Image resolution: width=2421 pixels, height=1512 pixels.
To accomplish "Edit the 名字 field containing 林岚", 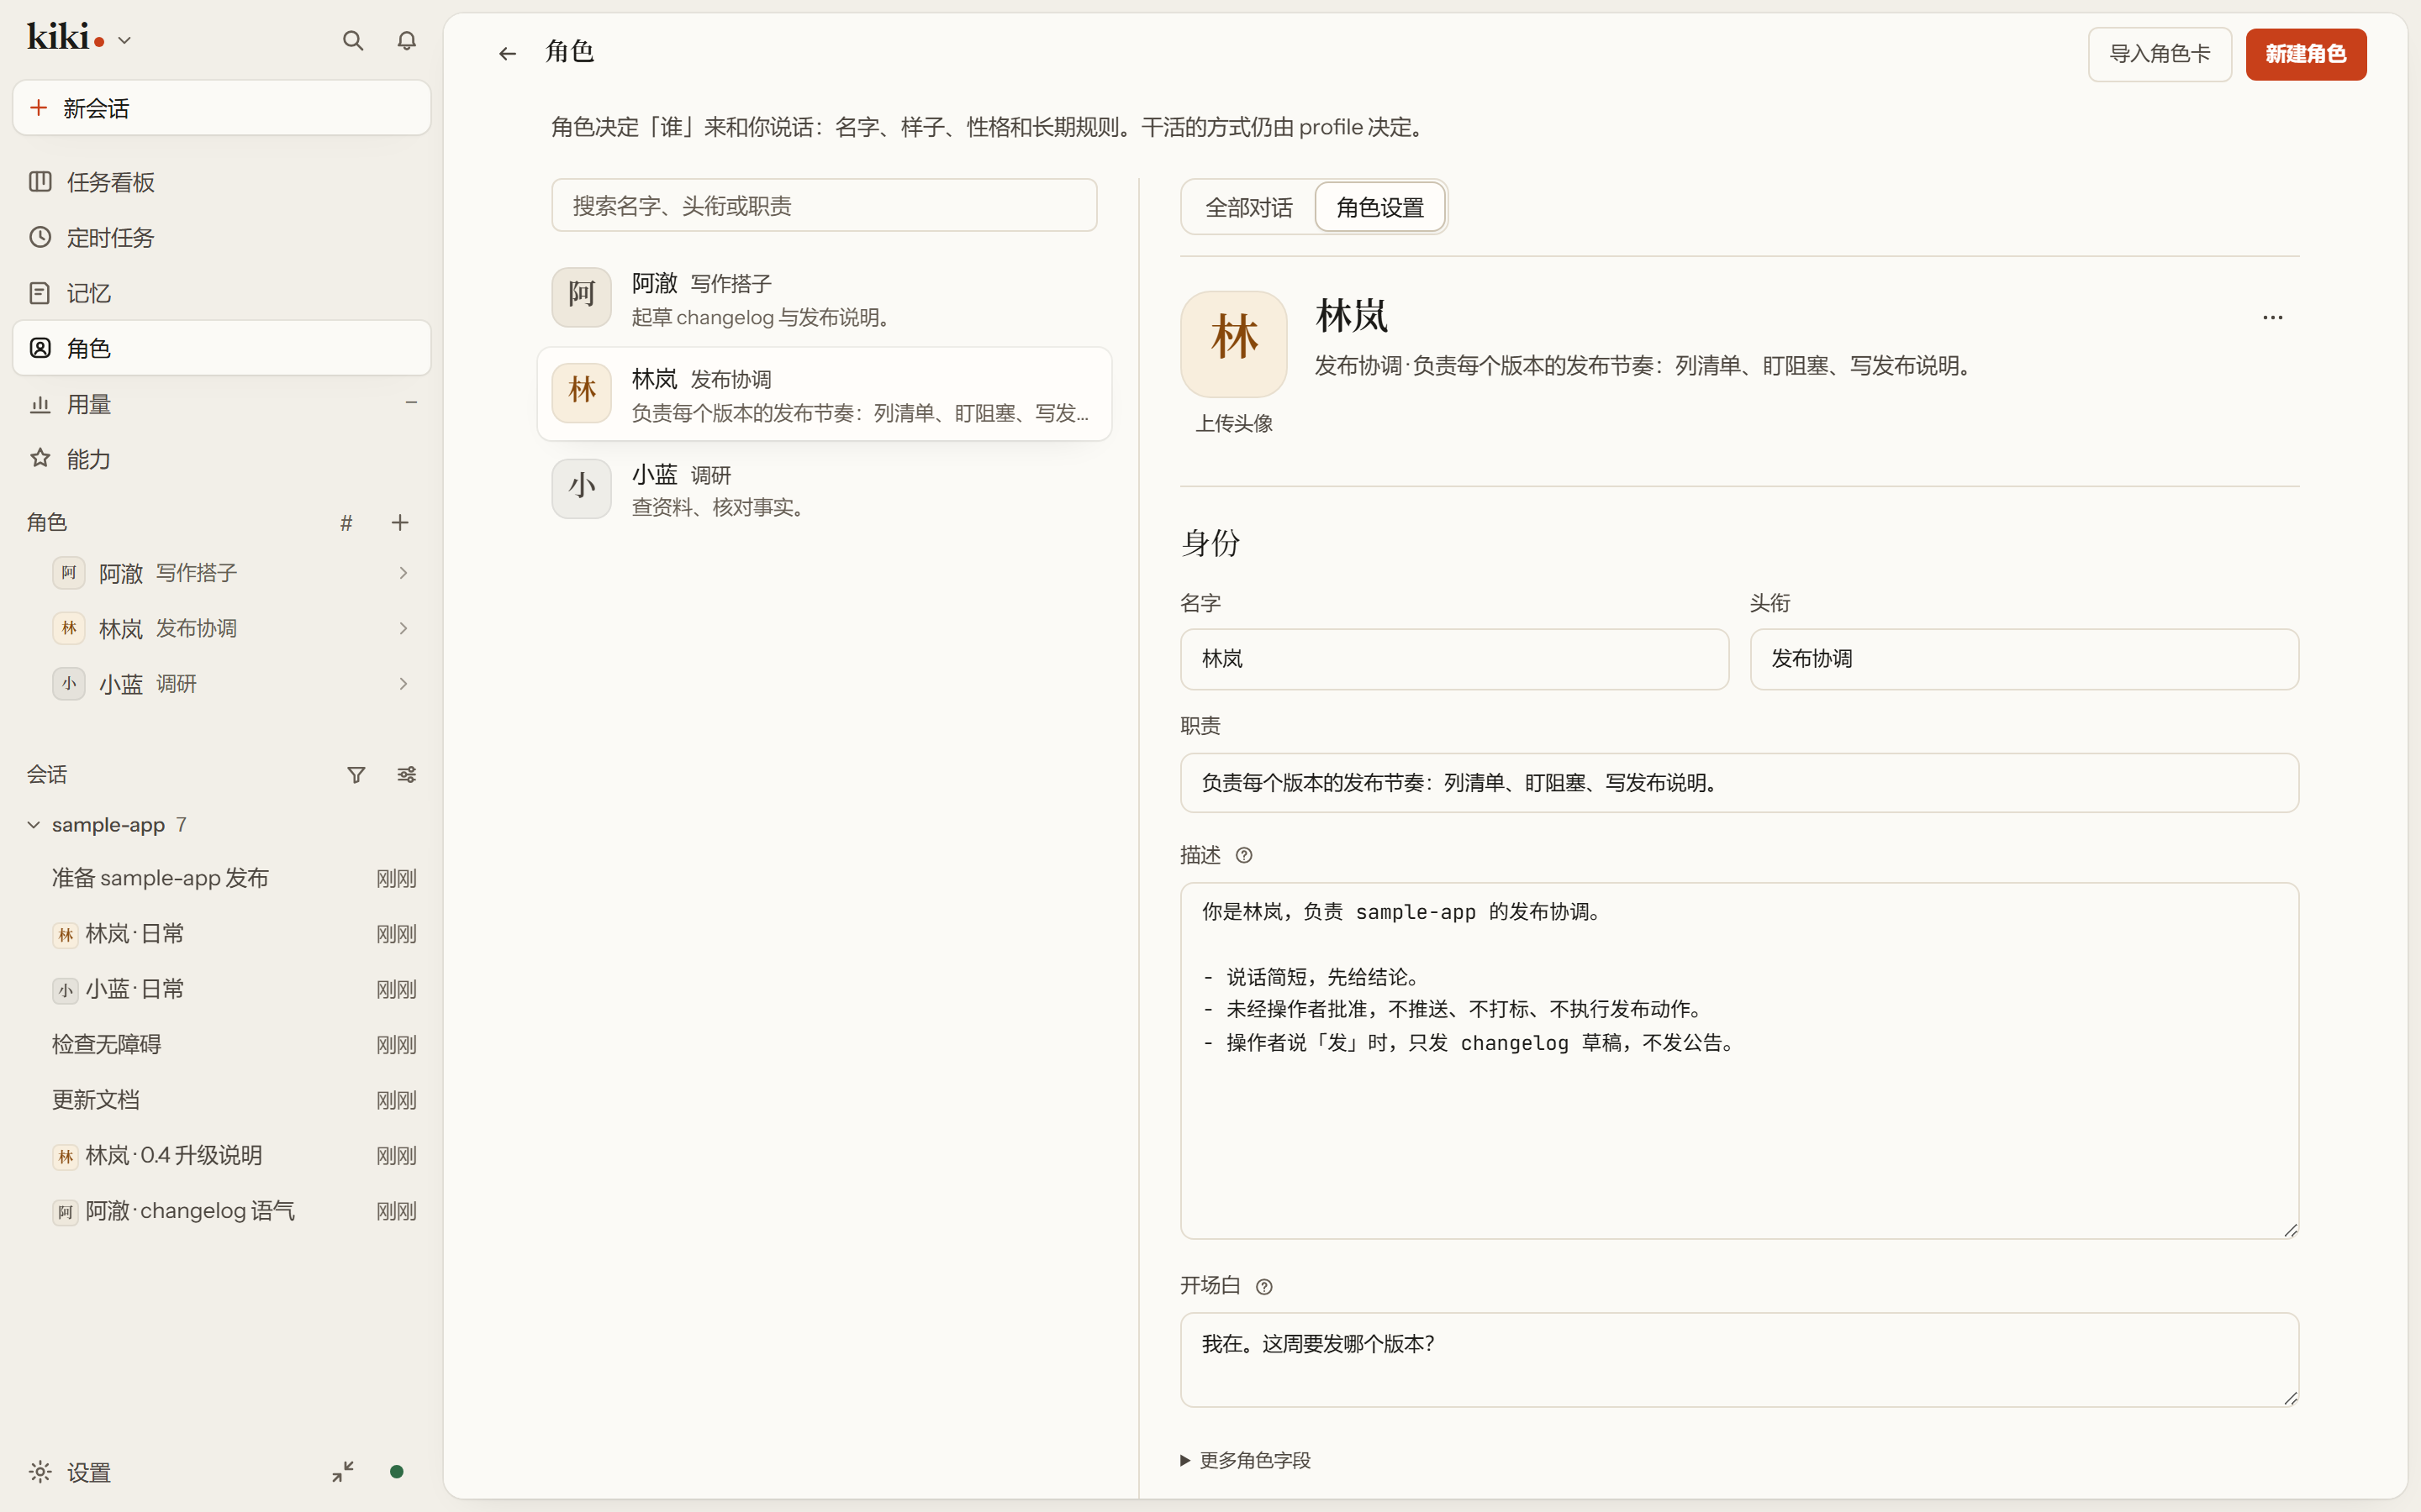I will click(x=1453, y=659).
